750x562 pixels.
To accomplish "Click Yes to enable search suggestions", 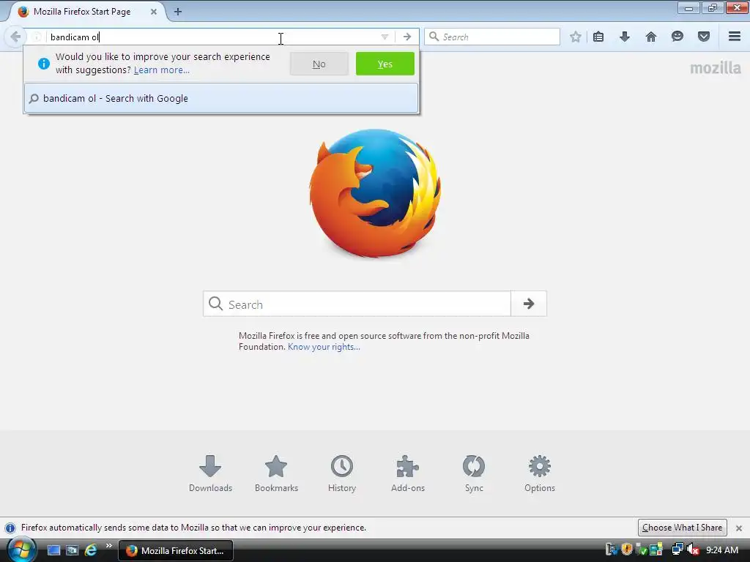I will [385, 64].
